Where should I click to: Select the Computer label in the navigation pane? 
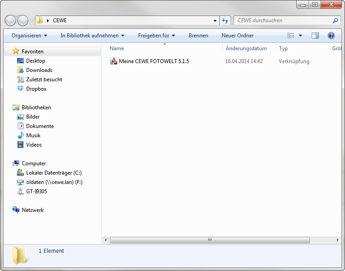(34, 163)
